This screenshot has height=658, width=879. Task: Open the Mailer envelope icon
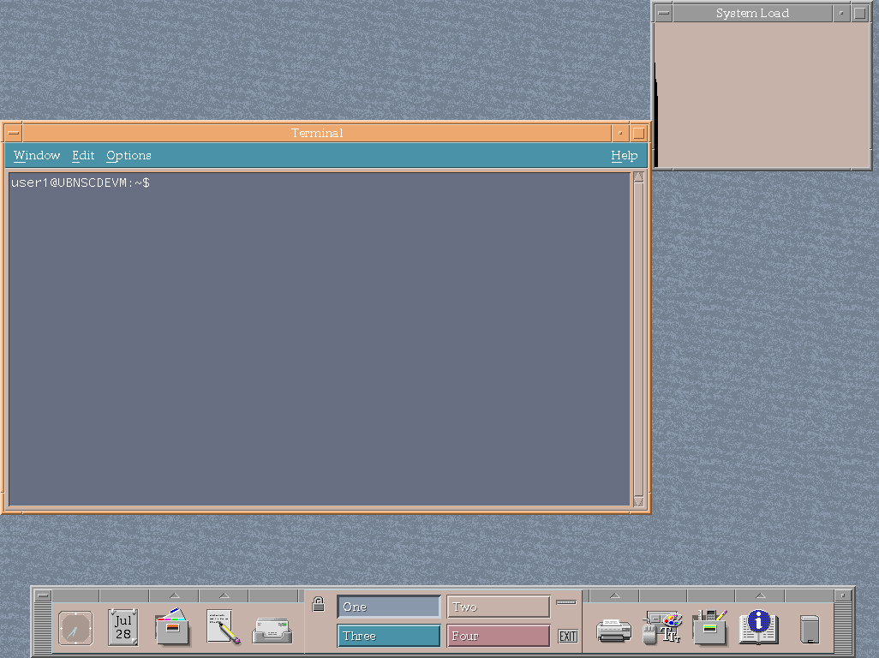pos(272,628)
